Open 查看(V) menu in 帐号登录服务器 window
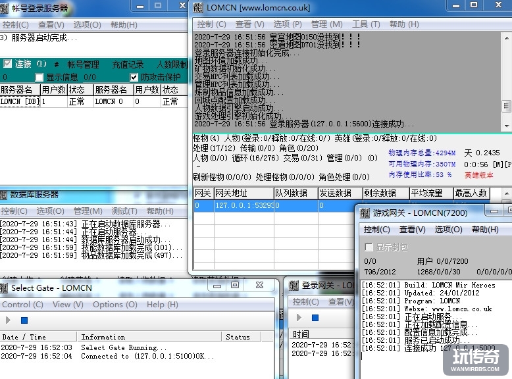512x379 pixels. [51, 25]
